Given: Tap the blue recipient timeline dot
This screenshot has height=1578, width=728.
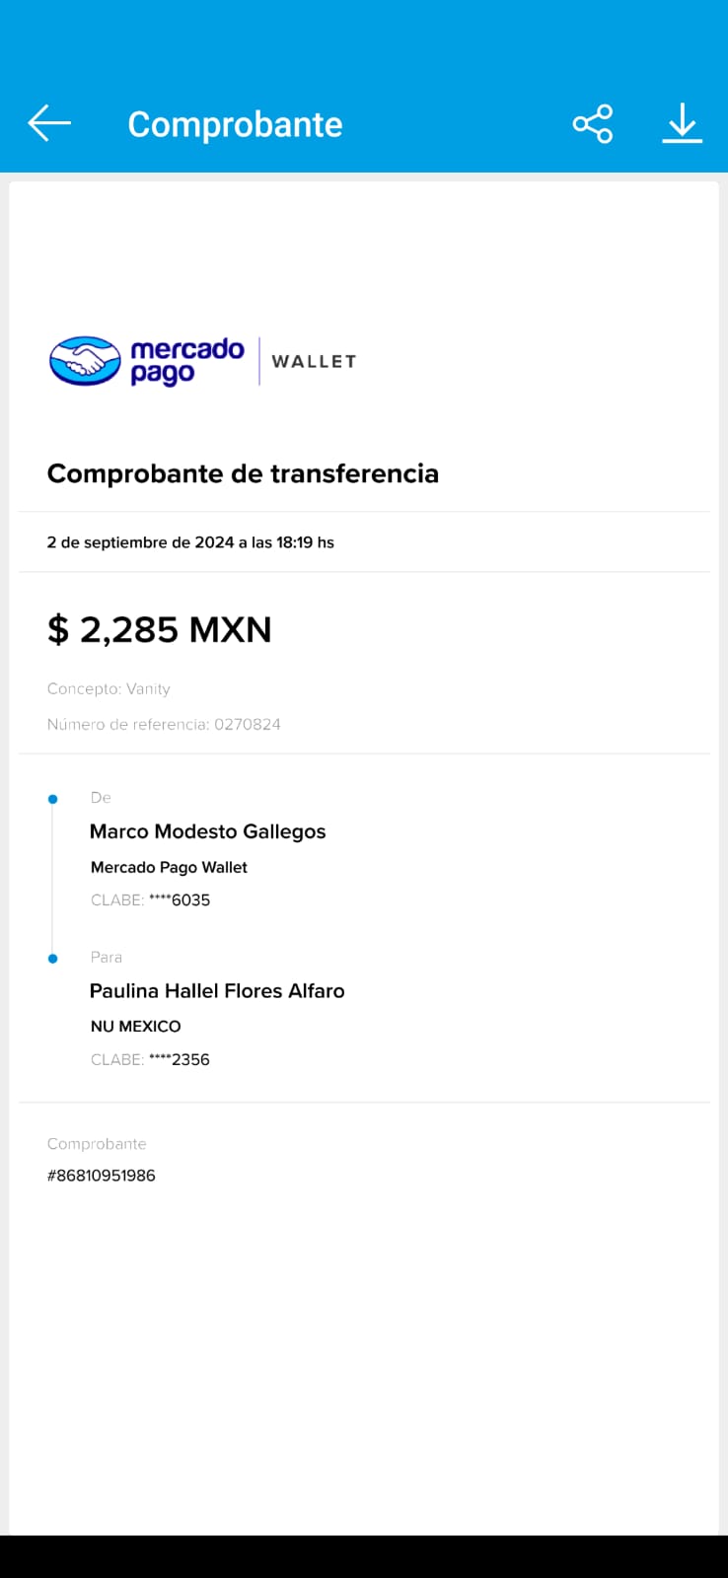Looking at the screenshot, I should click(x=53, y=959).
